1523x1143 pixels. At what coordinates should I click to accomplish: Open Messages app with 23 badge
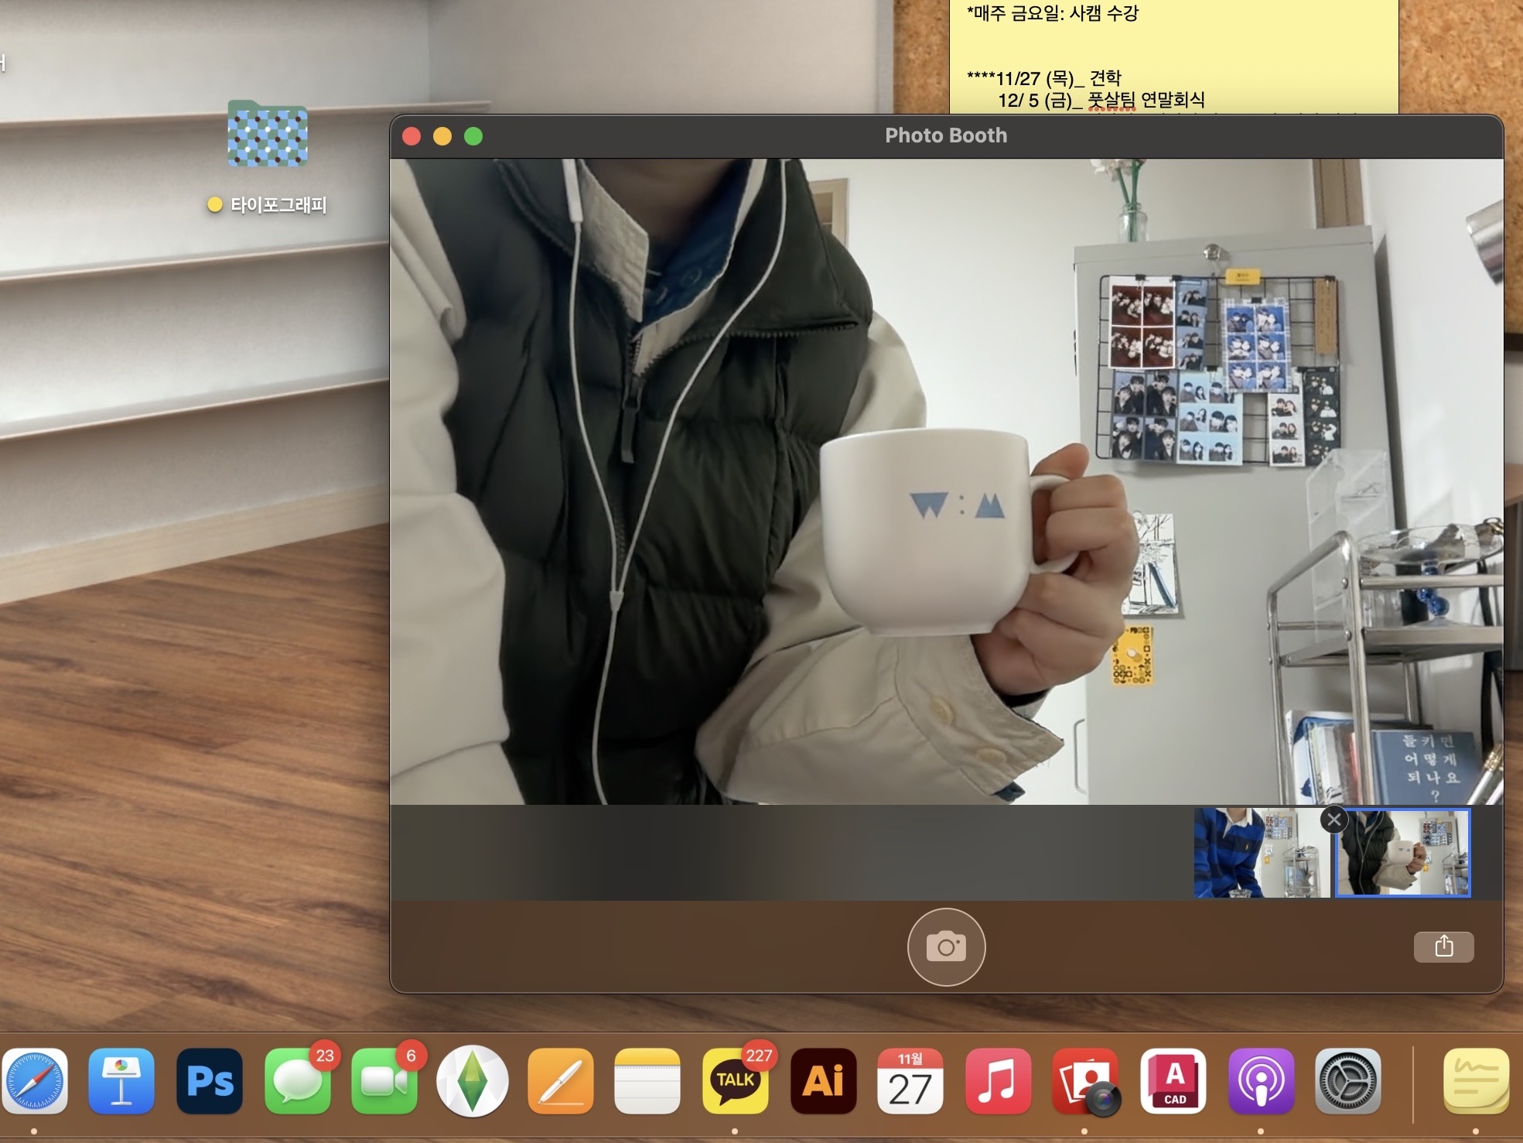pyautogui.click(x=298, y=1081)
